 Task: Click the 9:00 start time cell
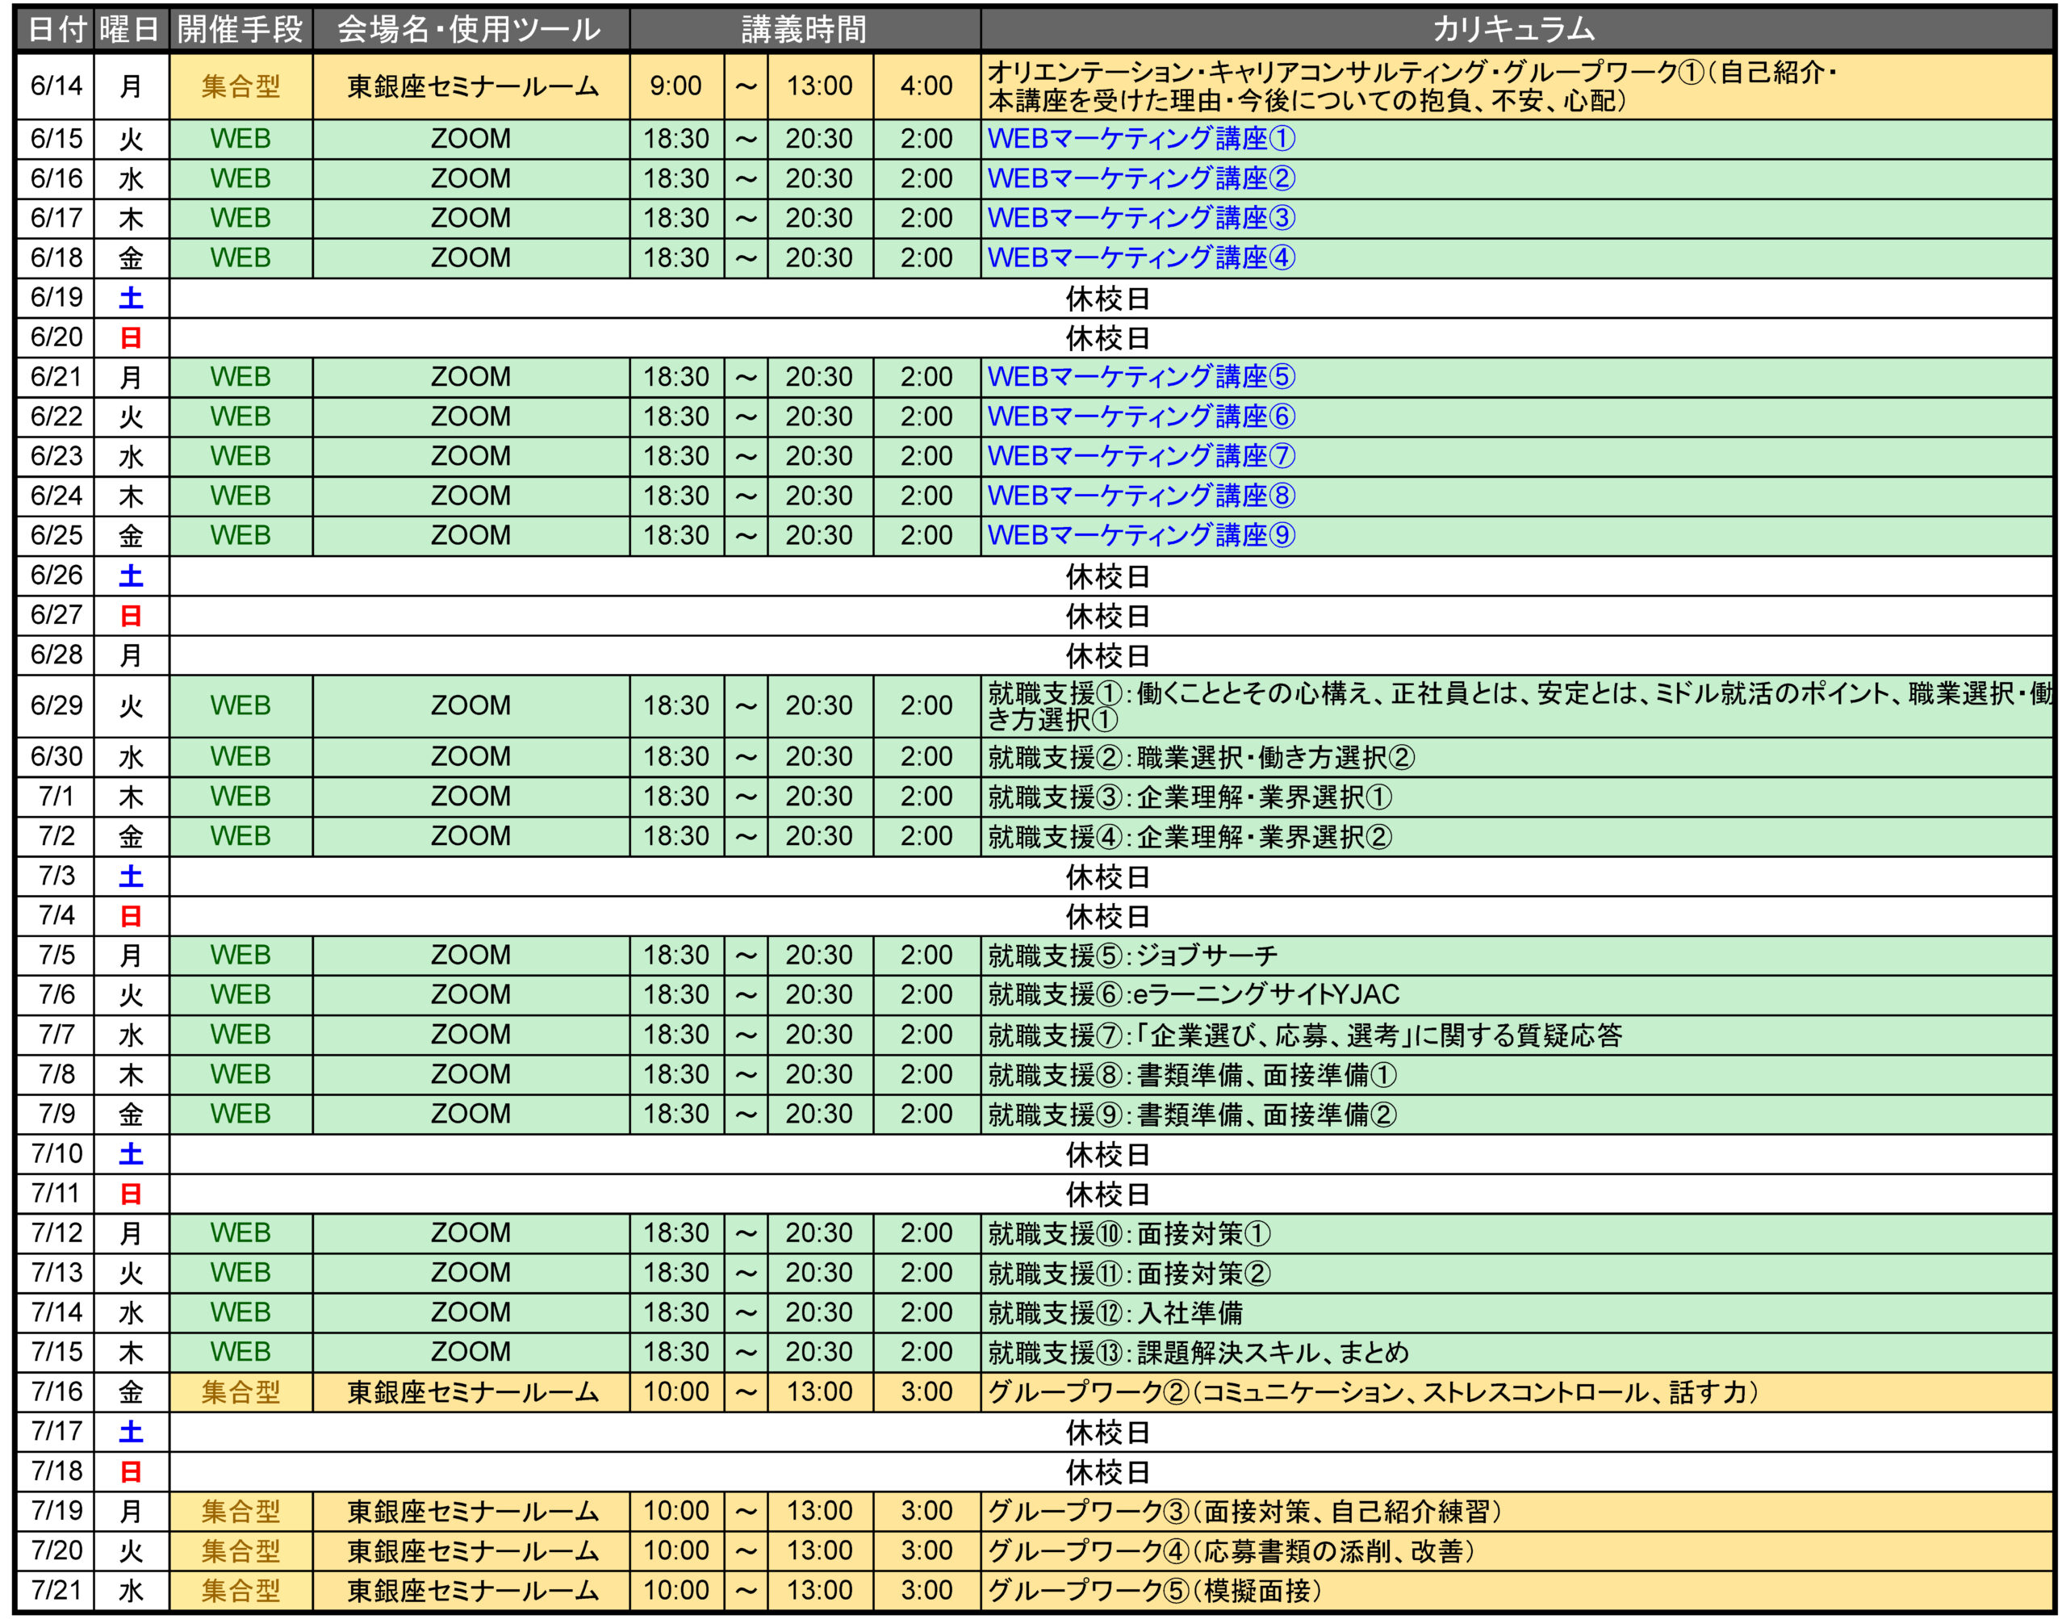point(676,86)
